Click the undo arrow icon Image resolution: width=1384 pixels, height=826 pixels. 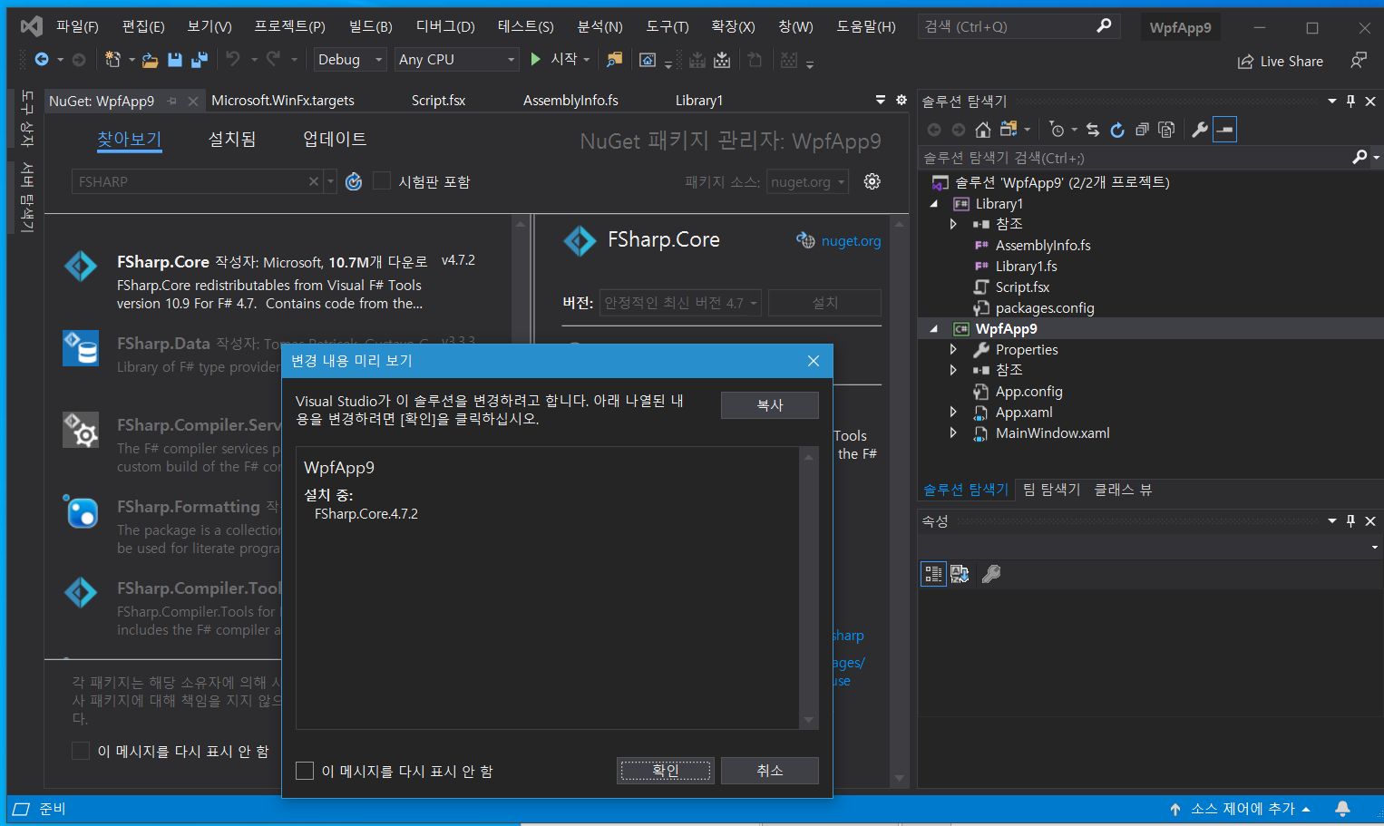tap(233, 60)
